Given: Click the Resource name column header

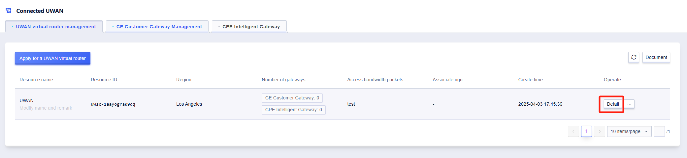Looking at the screenshot, I should click(x=36, y=80).
